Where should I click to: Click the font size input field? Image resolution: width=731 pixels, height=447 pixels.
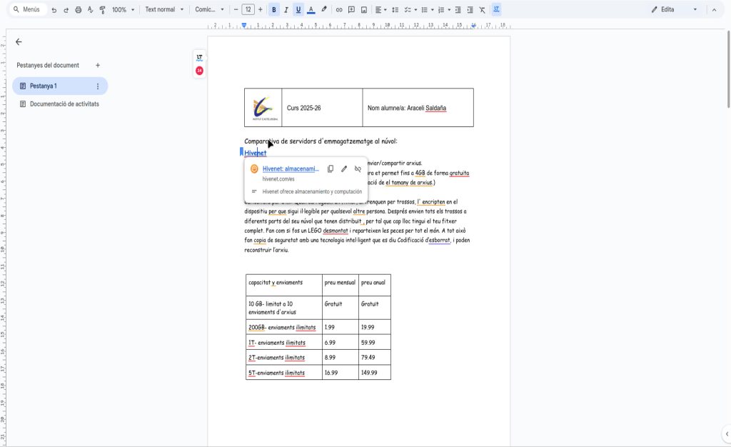pos(248,10)
